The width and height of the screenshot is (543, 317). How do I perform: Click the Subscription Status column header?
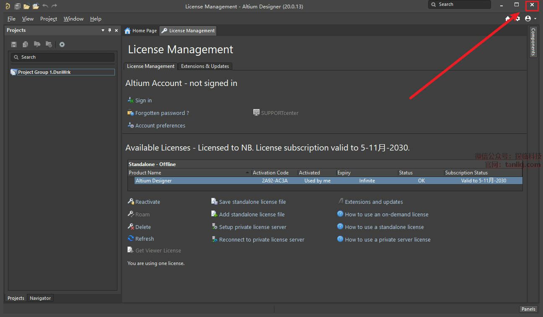point(483,173)
